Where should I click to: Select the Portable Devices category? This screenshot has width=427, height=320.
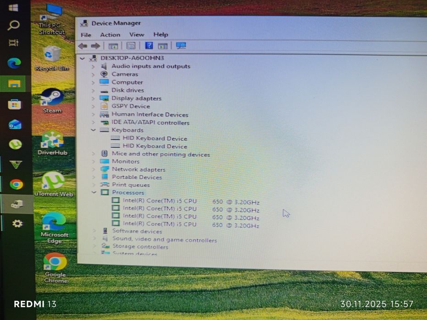pos(137,177)
